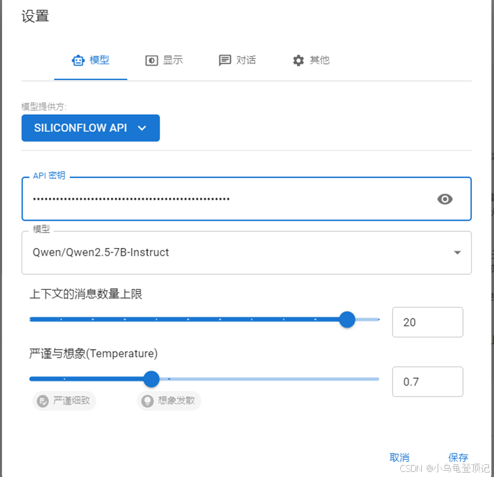
Task: Switch to the 模型 tab
Action: click(91, 60)
